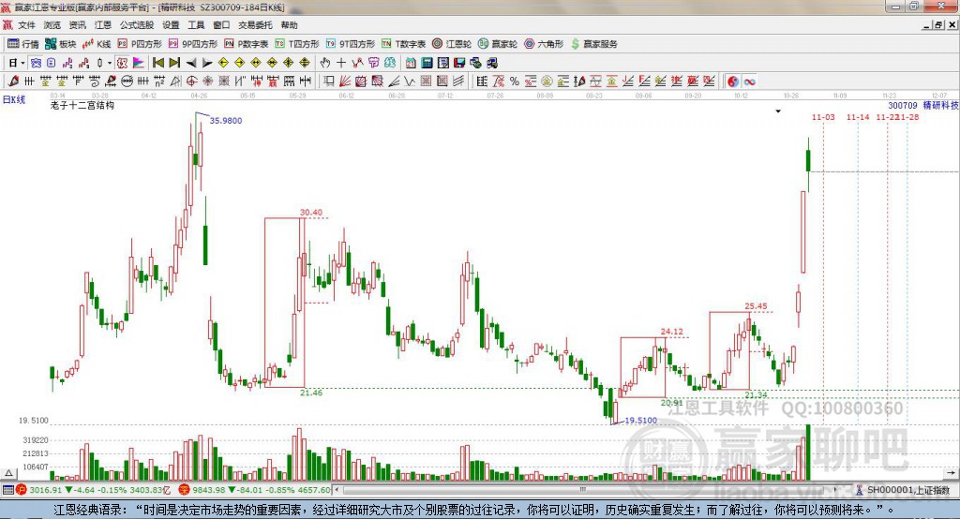Move chart right with the black right arrow
This screenshot has height=519, width=960.
[207, 63]
